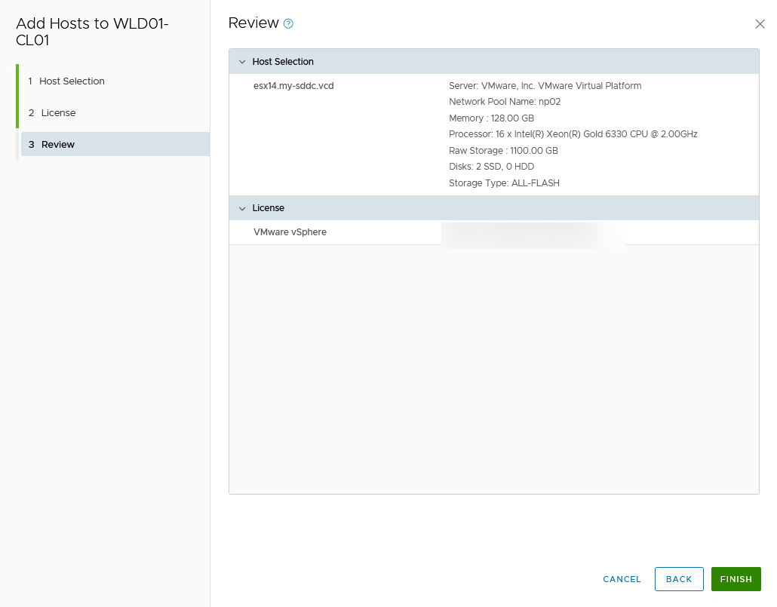Screen dimensions: 777x607
Task: Open the Review help tooltip
Action: point(287,23)
